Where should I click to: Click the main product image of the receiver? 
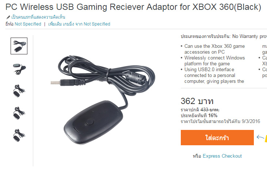(x=103, y=100)
